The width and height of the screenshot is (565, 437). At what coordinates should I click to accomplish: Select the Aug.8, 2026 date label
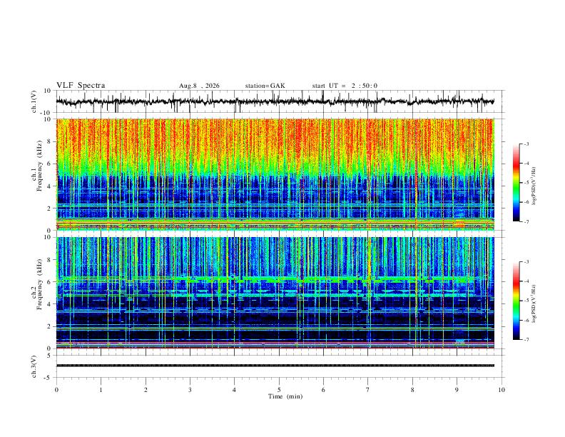pyautogui.click(x=199, y=86)
